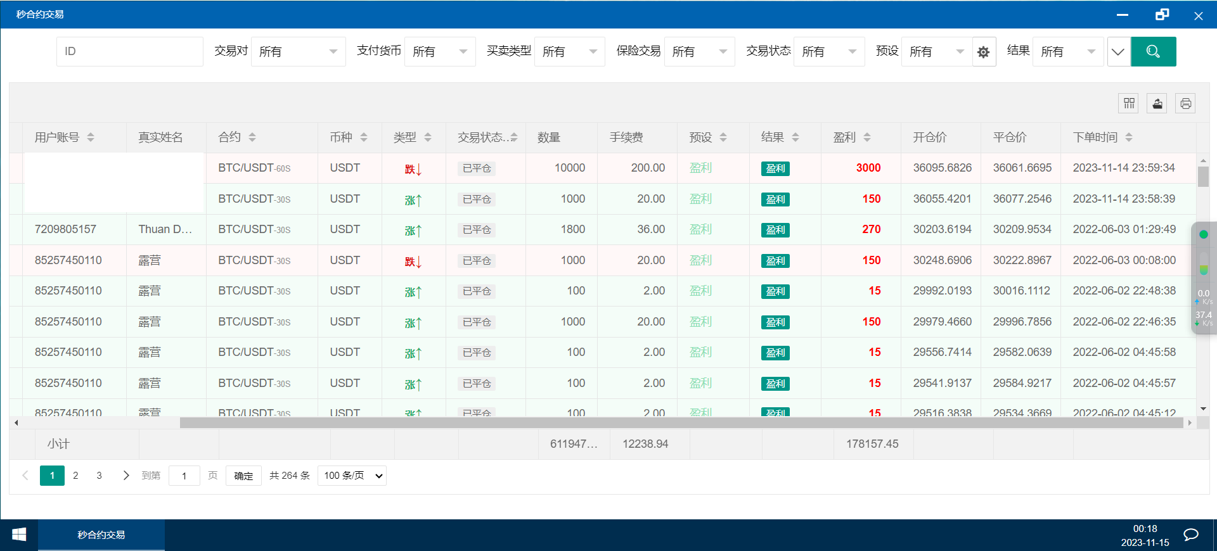
Task: Click the 涨 type in row 01:29:49
Action: click(413, 231)
